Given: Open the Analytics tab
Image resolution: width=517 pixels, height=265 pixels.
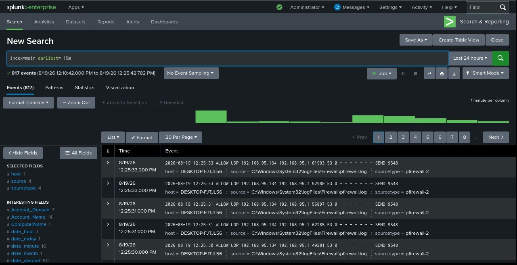Looking at the screenshot, I should pyautogui.click(x=44, y=22).
